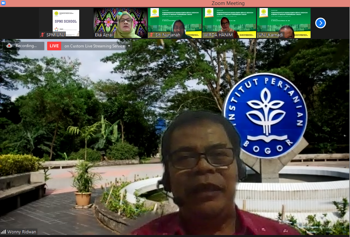
Task: Click the blue app icon in the top-left corner
Action: pyautogui.click(x=3, y=2)
